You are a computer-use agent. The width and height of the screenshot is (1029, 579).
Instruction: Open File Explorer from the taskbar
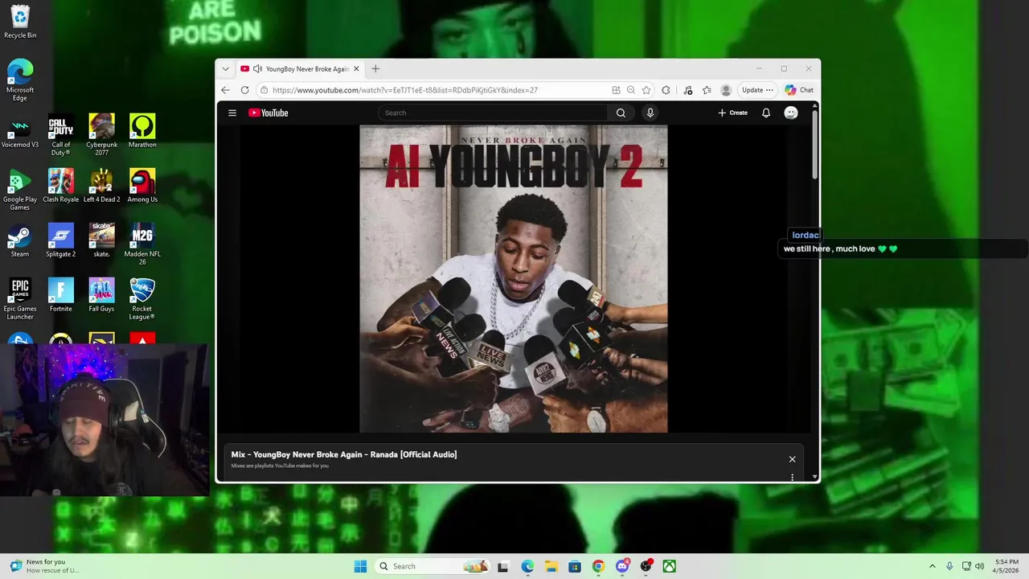coord(551,566)
